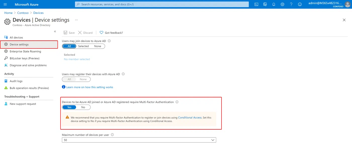
Task: Close the Device settings blade
Action: 344,20
